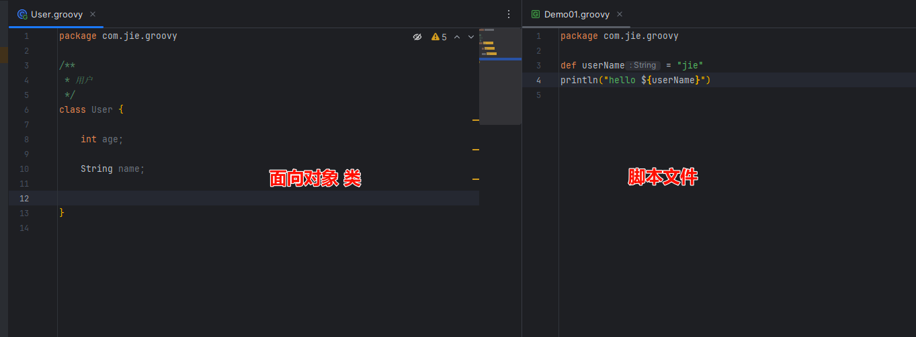Click the warning stripe mark beside line 9
916x337 pixels.
click(x=476, y=150)
